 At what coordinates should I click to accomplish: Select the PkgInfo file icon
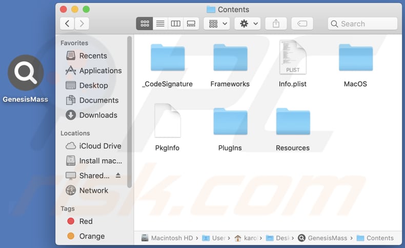coord(167,121)
